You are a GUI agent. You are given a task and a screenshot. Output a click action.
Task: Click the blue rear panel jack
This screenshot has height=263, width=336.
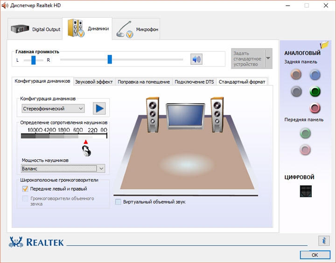click(x=315, y=75)
